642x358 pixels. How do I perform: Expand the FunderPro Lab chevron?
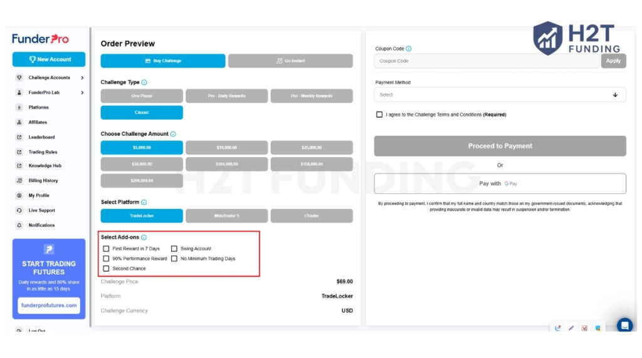[x=82, y=93]
